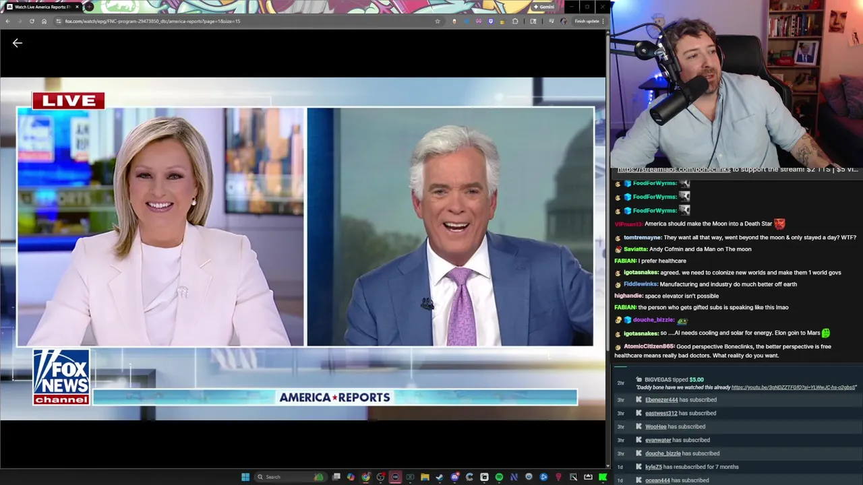Open File Explorer from the taskbar
This screenshot has width=863, height=485.
pos(425,477)
